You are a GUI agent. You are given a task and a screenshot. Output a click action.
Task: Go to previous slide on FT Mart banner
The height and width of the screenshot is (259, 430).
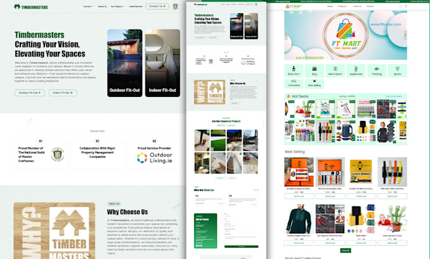[x=286, y=35]
